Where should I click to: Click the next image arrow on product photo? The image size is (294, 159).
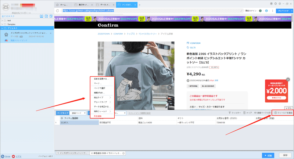pyautogui.click(x=170, y=87)
